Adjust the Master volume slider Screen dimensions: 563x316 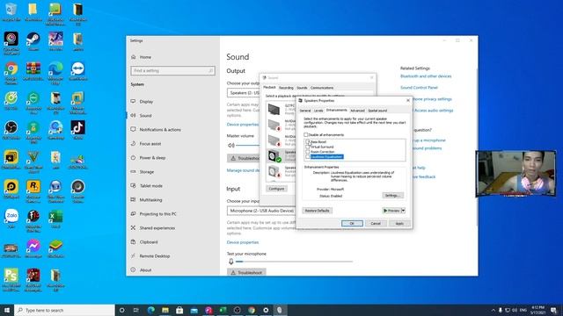click(x=248, y=145)
